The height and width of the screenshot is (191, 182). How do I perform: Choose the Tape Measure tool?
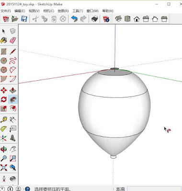click(x=4, y=119)
